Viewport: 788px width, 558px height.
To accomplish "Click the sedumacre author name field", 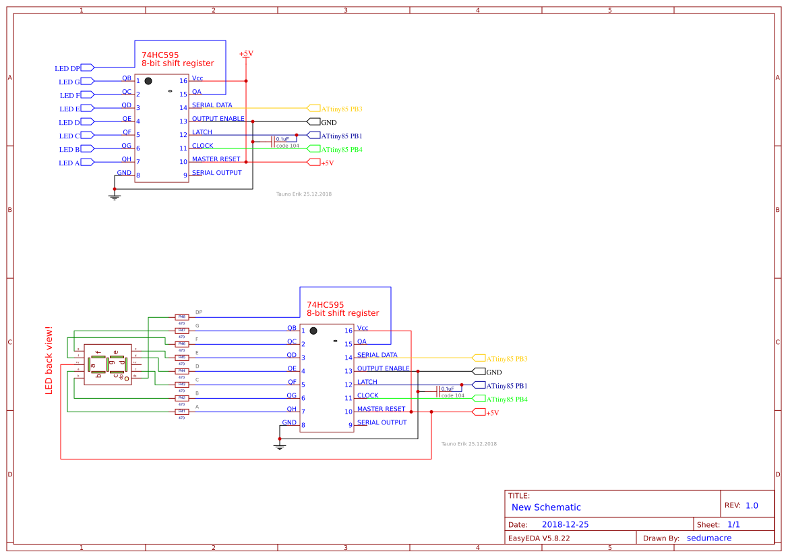I will 709,538.
